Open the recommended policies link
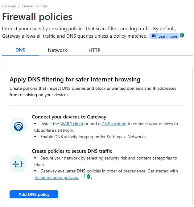Viewport: 194px width, 207px height. [x=56, y=177]
